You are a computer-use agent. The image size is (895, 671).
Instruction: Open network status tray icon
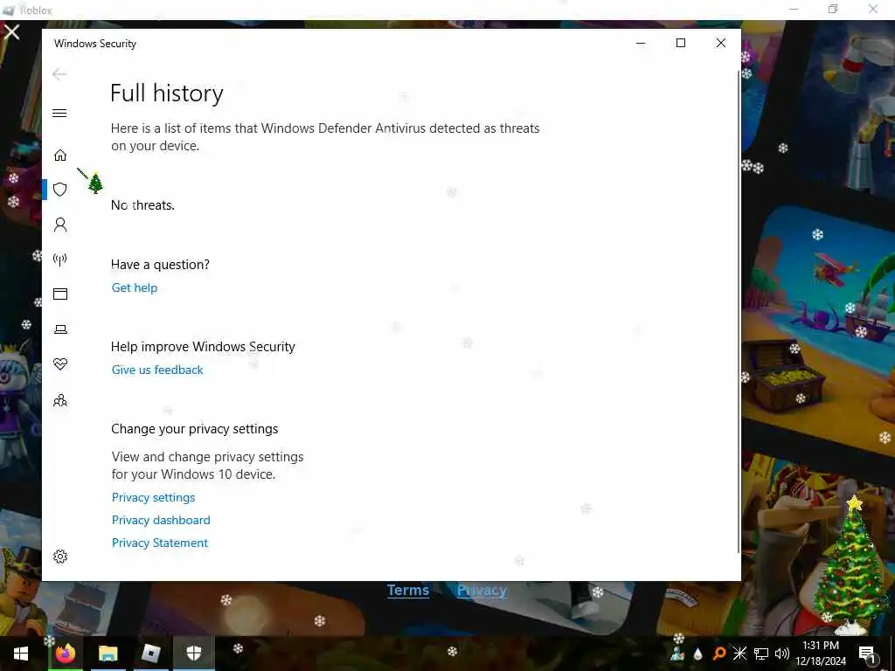[x=761, y=654]
